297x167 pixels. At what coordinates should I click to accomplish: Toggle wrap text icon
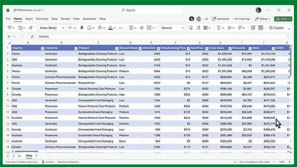[x=142, y=28]
